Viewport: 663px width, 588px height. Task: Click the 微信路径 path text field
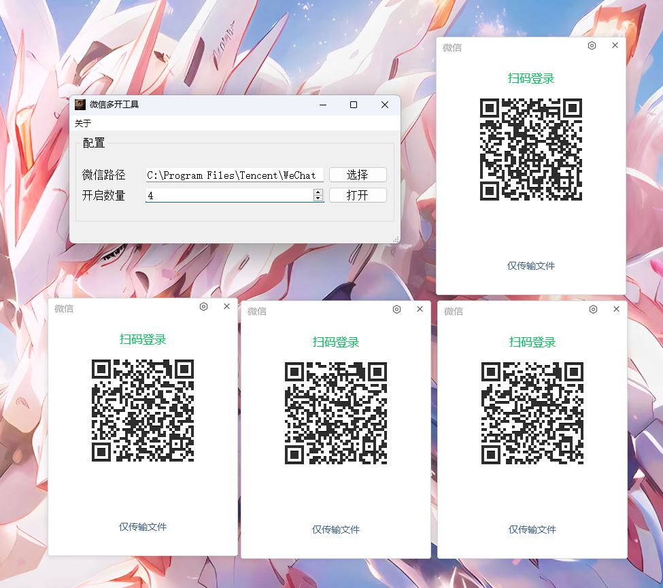pyautogui.click(x=234, y=175)
